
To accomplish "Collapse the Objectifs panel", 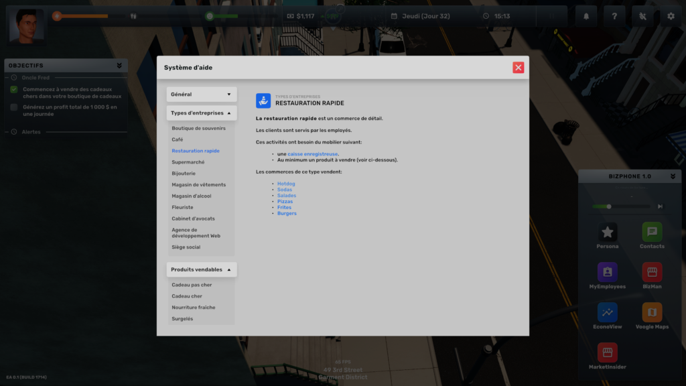I will (x=119, y=66).
